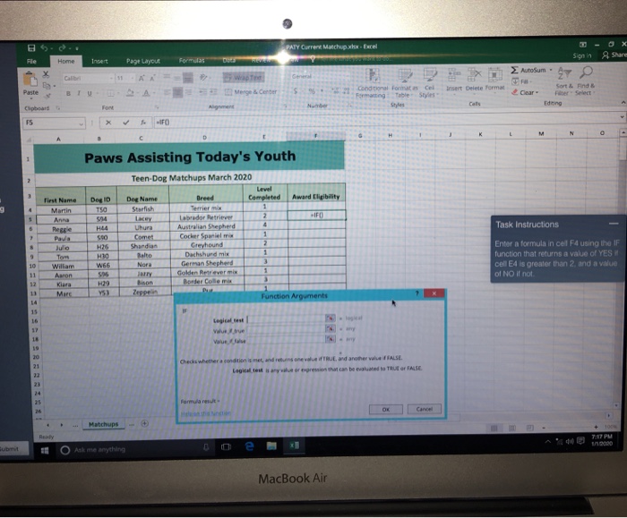Click the Sign in link
Screen dimensions: 627x518
point(582,55)
